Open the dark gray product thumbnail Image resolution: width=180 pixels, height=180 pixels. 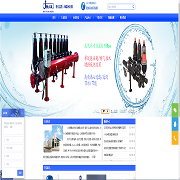pyautogui.click(x=96, y=177)
